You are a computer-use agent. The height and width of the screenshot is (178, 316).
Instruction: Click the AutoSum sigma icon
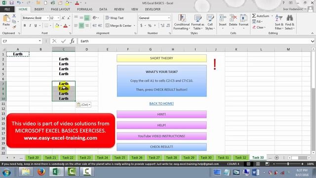[254, 16]
